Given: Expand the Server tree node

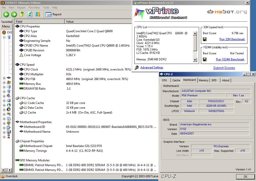Looking at the screenshot, I should 4,87.
